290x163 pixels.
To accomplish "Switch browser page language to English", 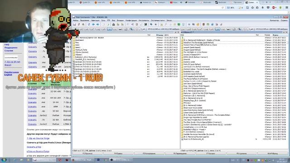I will click(8, 75).
